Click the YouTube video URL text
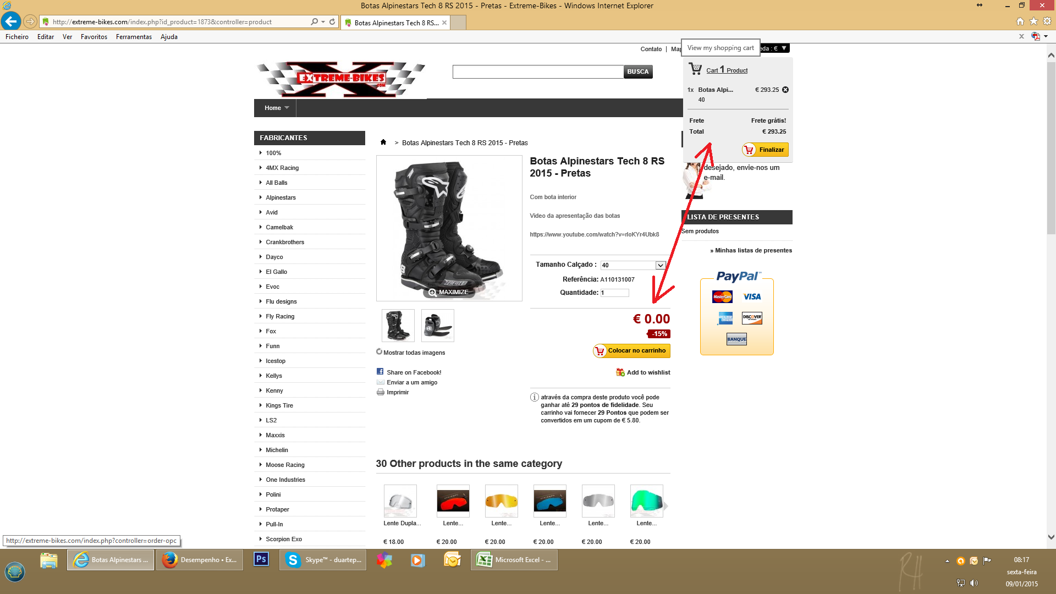Viewport: 1056px width, 594px height. [x=595, y=234]
